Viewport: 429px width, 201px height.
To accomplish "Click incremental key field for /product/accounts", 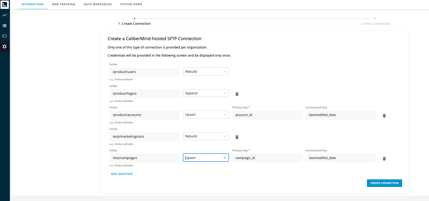I will (341, 115).
